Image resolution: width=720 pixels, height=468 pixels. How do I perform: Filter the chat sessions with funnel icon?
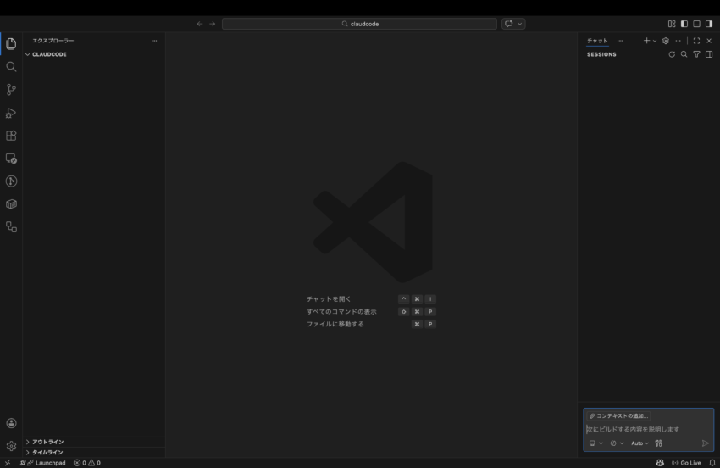coord(696,54)
